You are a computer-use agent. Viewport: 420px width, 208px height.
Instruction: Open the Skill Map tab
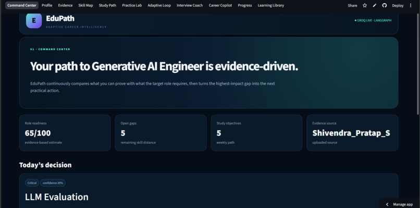(x=85, y=5)
